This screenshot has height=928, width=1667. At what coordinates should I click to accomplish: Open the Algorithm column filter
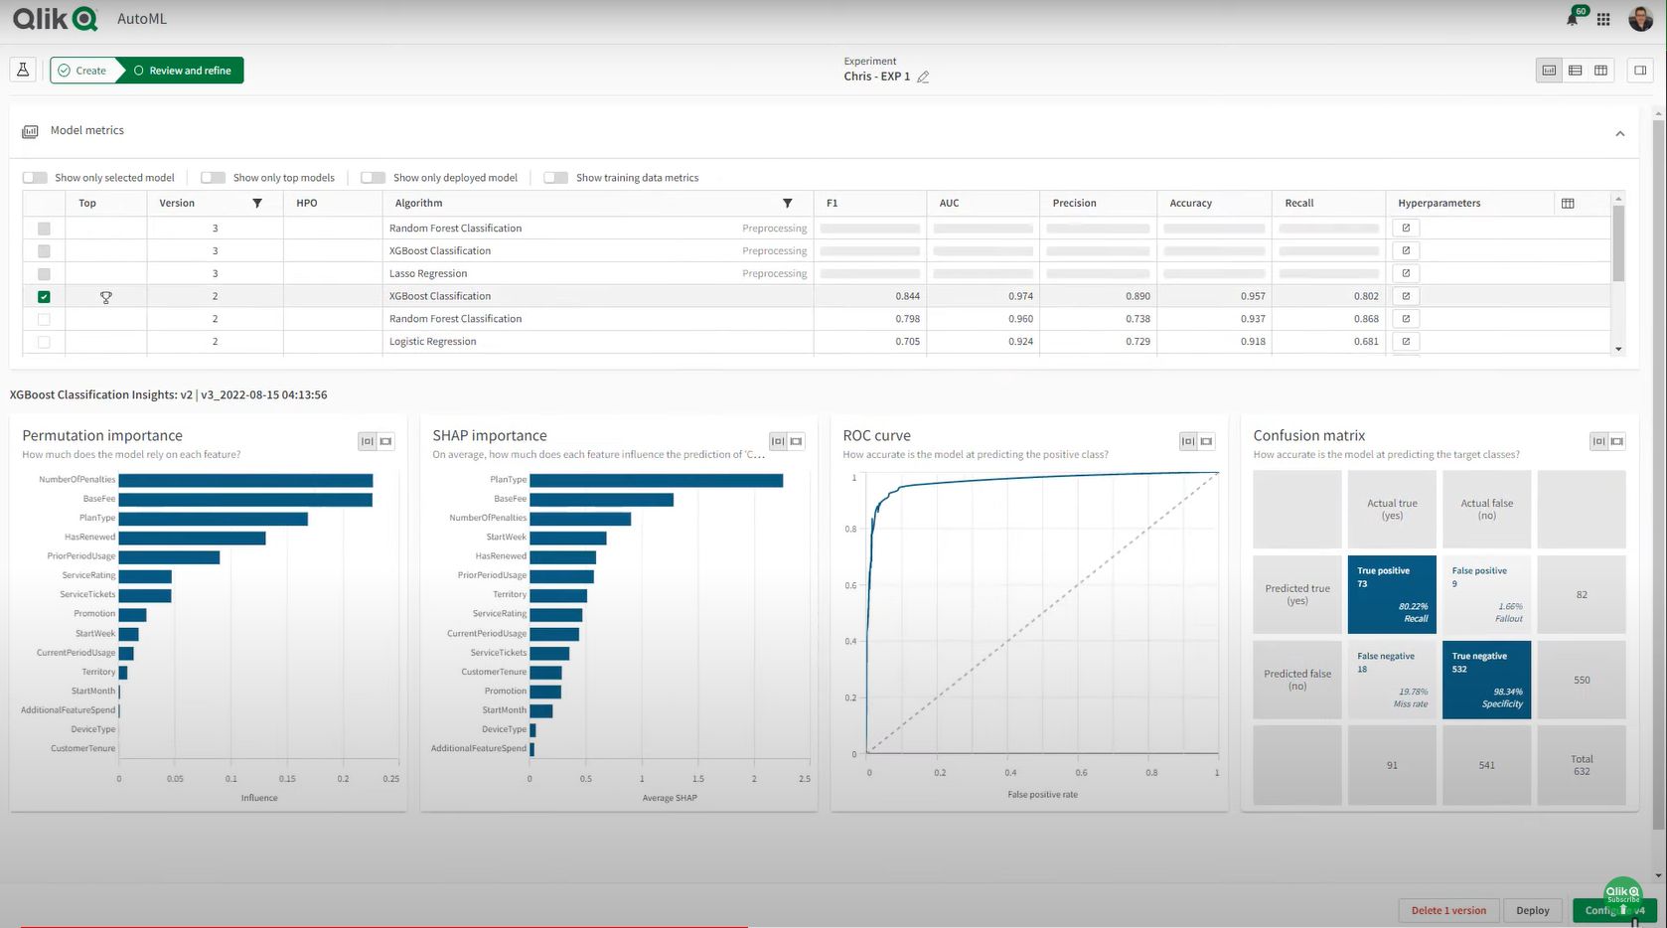tap(788, 203)
